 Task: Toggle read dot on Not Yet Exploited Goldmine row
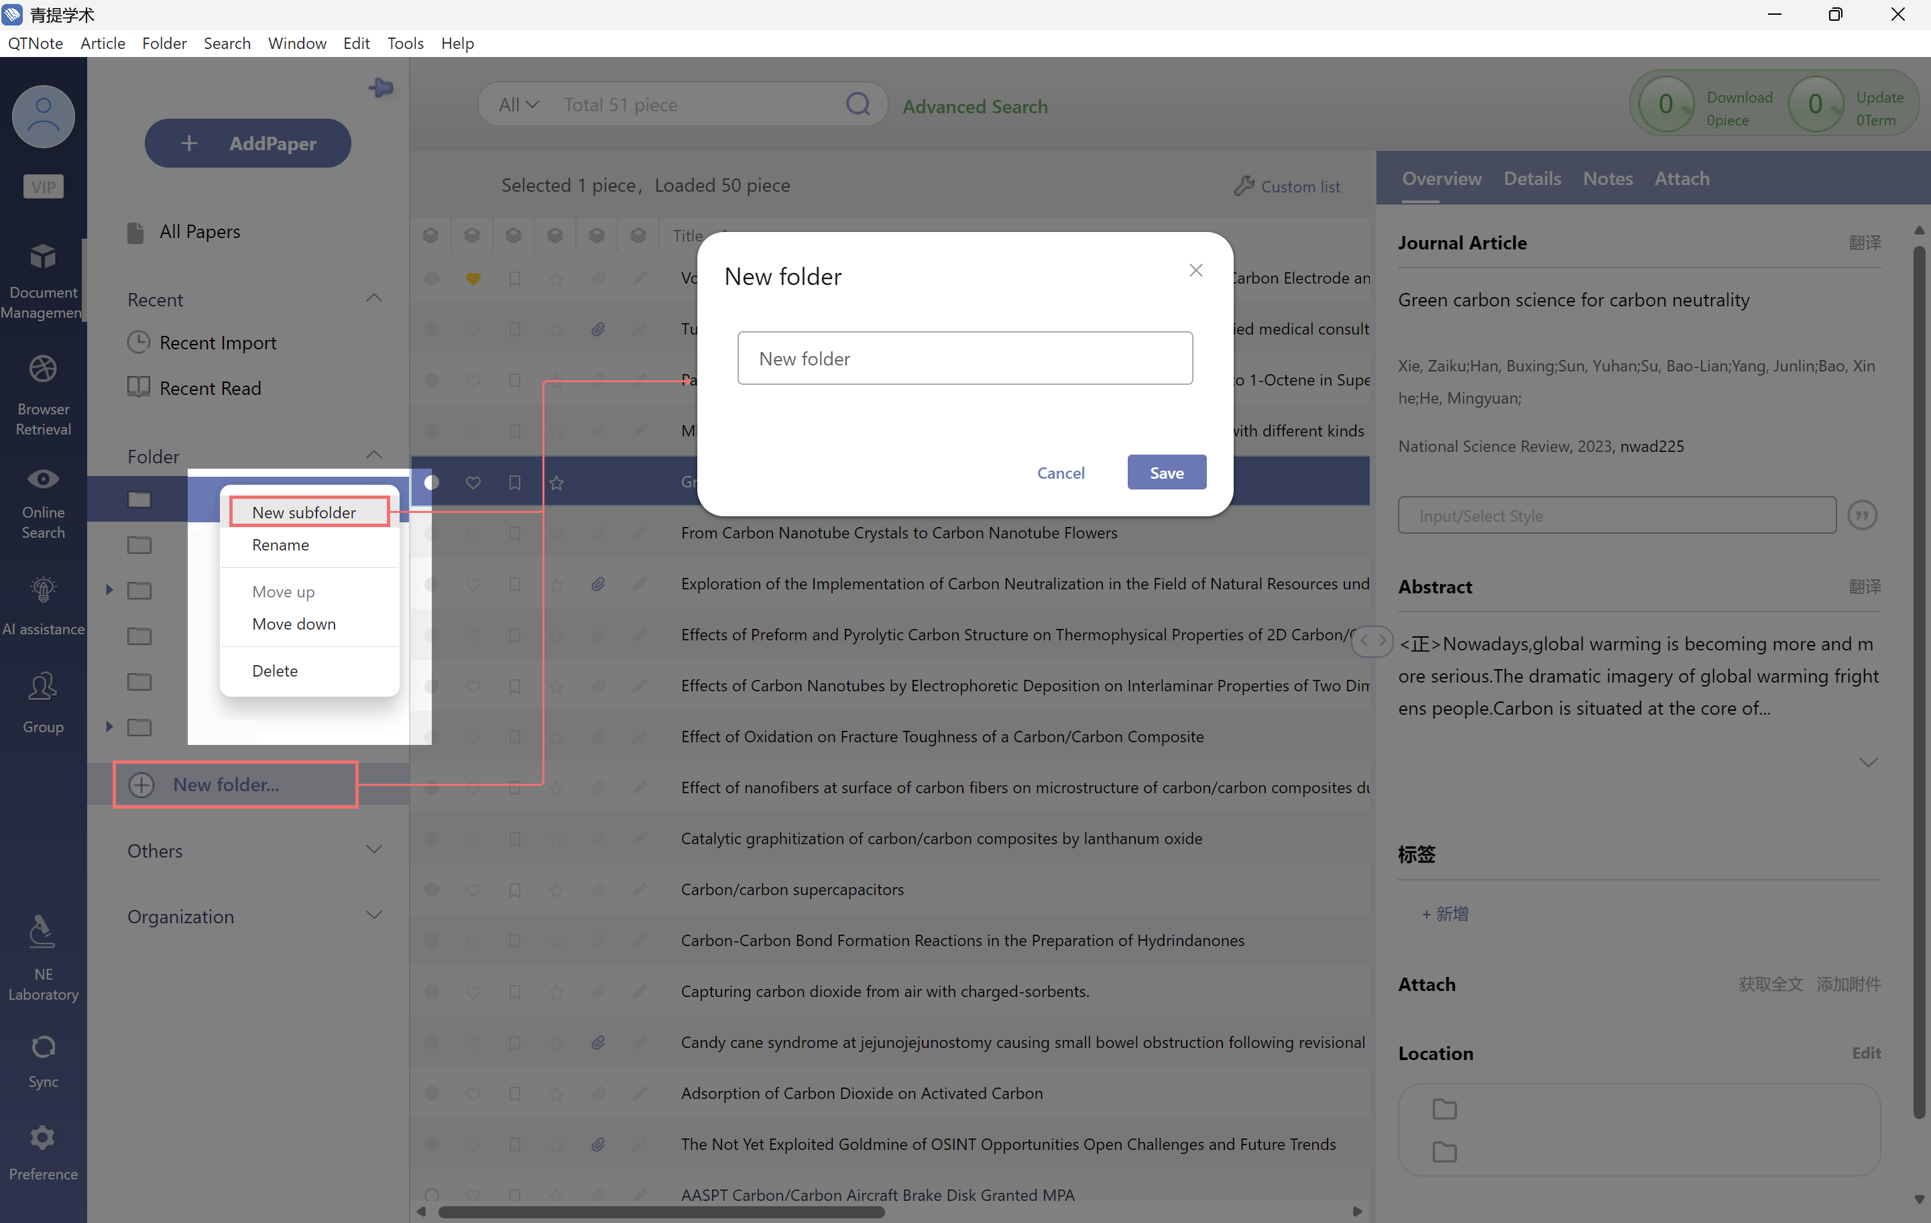tap(431, 1145)
